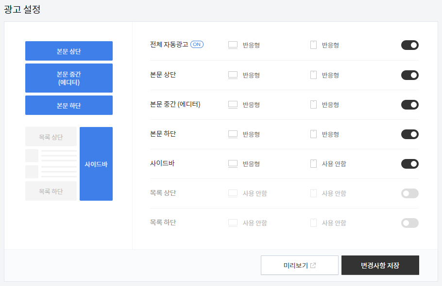Click the 본문 중간 (에디터) row label
Viewport: 442px width, 286px height.
coord(175,104)
